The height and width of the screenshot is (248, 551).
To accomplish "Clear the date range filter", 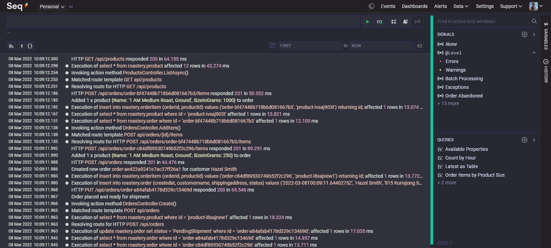I will click(419, 46).
